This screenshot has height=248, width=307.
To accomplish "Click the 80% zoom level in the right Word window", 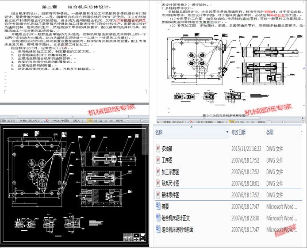I will click(x=261, y=122).
